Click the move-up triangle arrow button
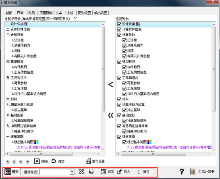The width and height of the screenshot is (220, 179). click(x=8, y=162)
